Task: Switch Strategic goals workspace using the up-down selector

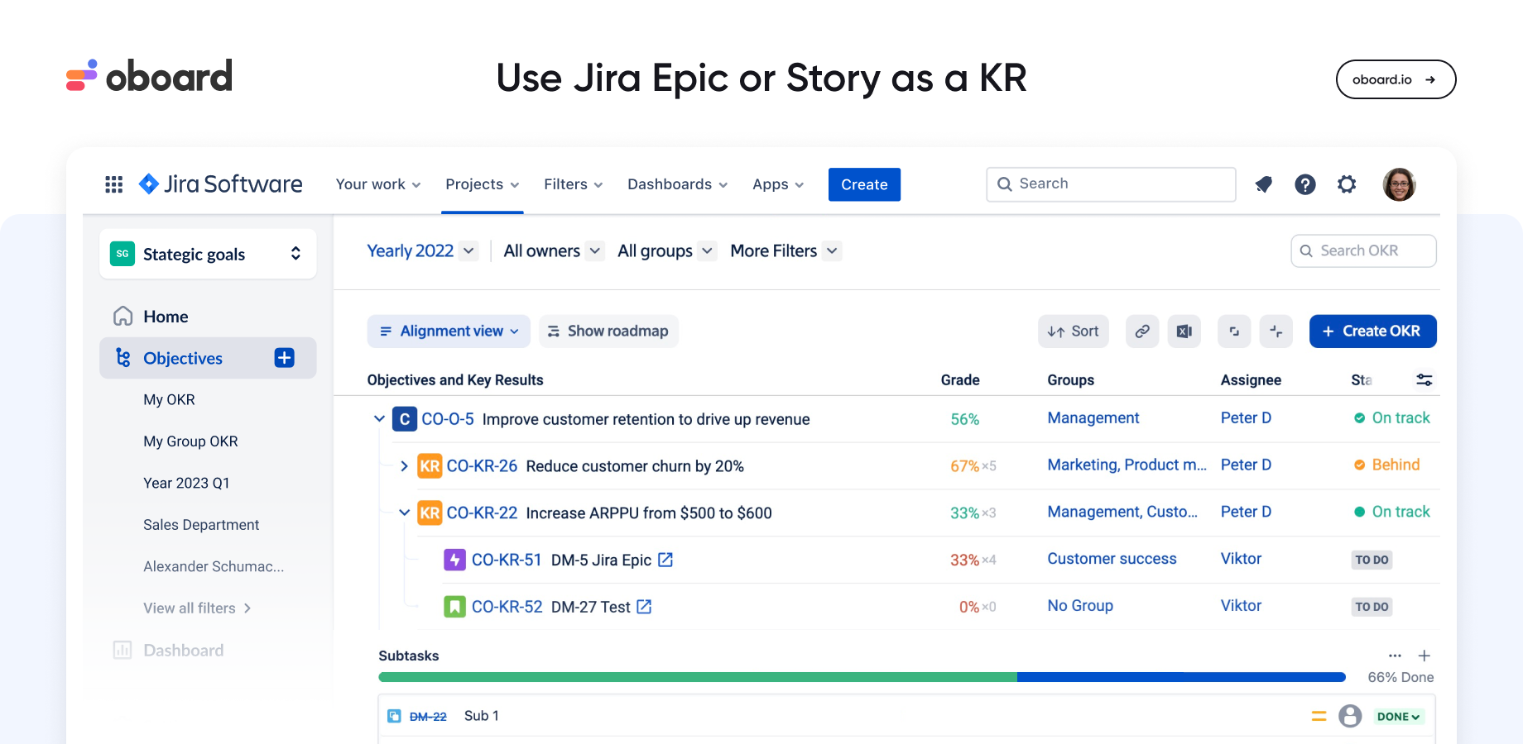Action: (295, 254)
